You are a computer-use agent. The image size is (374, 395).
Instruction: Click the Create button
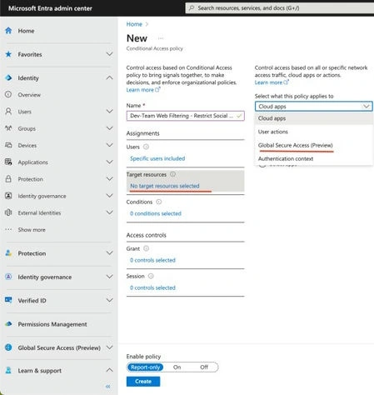point(143,382)
